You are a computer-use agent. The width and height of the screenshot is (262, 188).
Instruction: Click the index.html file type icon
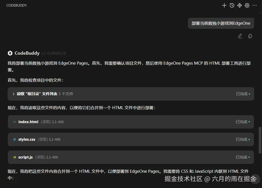(15, 122)
